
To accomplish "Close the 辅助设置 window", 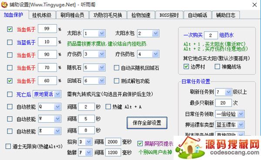I will [x=254, y=5].
